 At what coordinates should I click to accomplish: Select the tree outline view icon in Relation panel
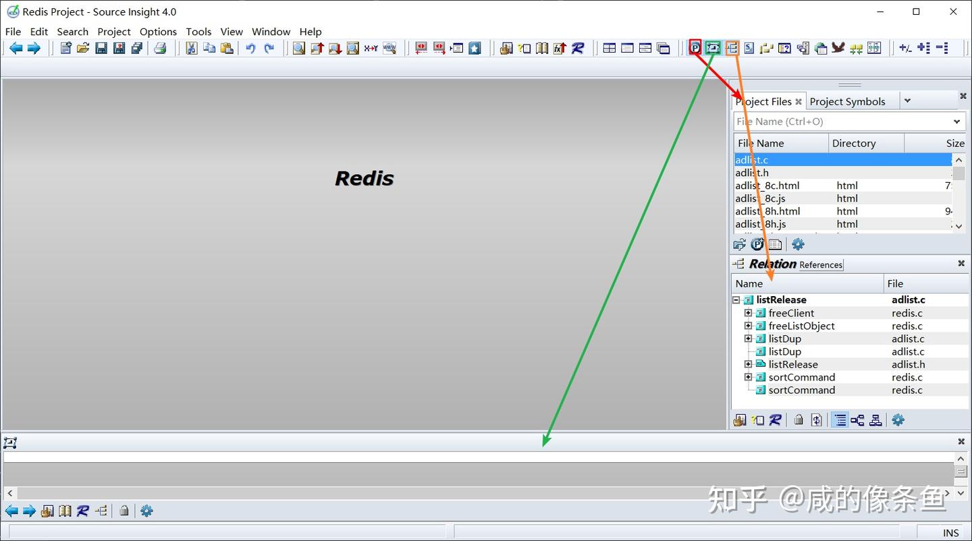click(x=840, y=420)
